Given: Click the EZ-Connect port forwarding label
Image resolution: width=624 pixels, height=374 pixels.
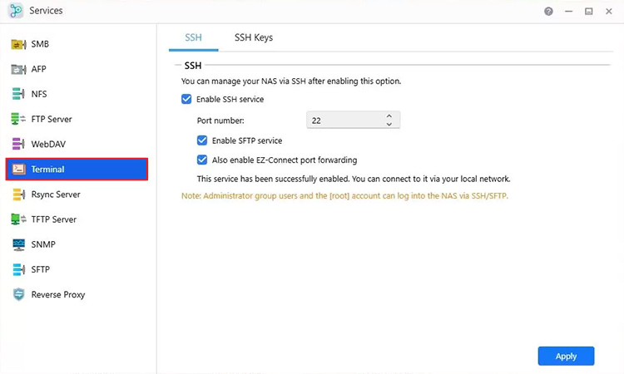Looking at the screenshot, I should (x=285, y=160).
